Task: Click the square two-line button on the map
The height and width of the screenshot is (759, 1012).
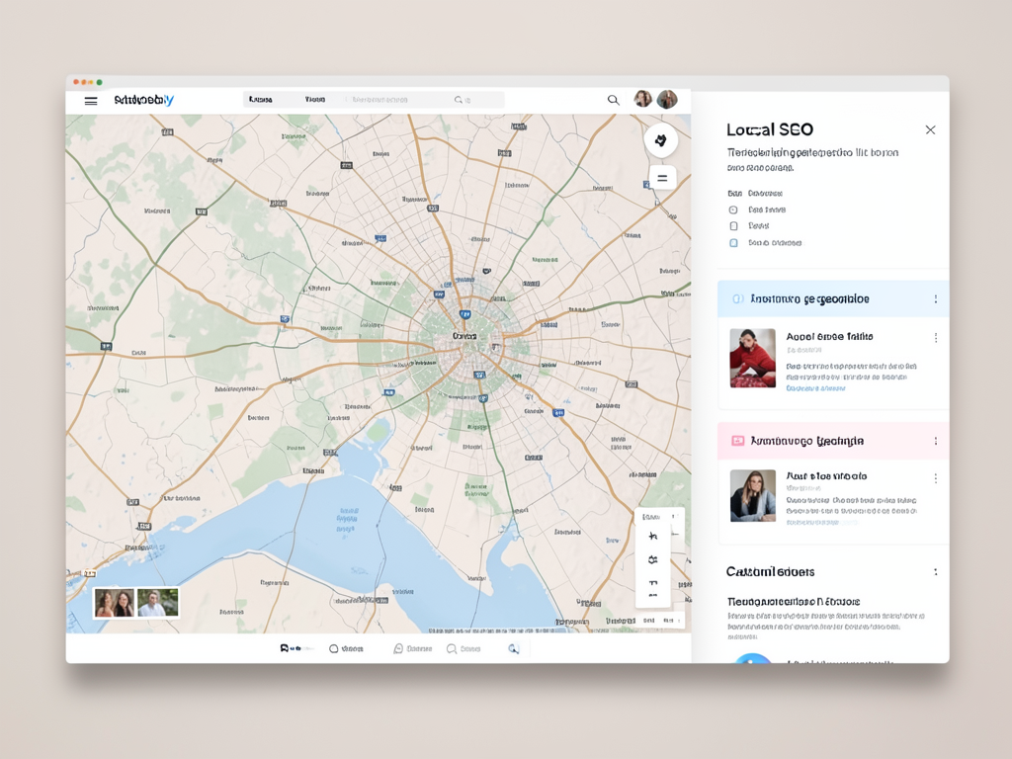Action: (x=662, y=178)
